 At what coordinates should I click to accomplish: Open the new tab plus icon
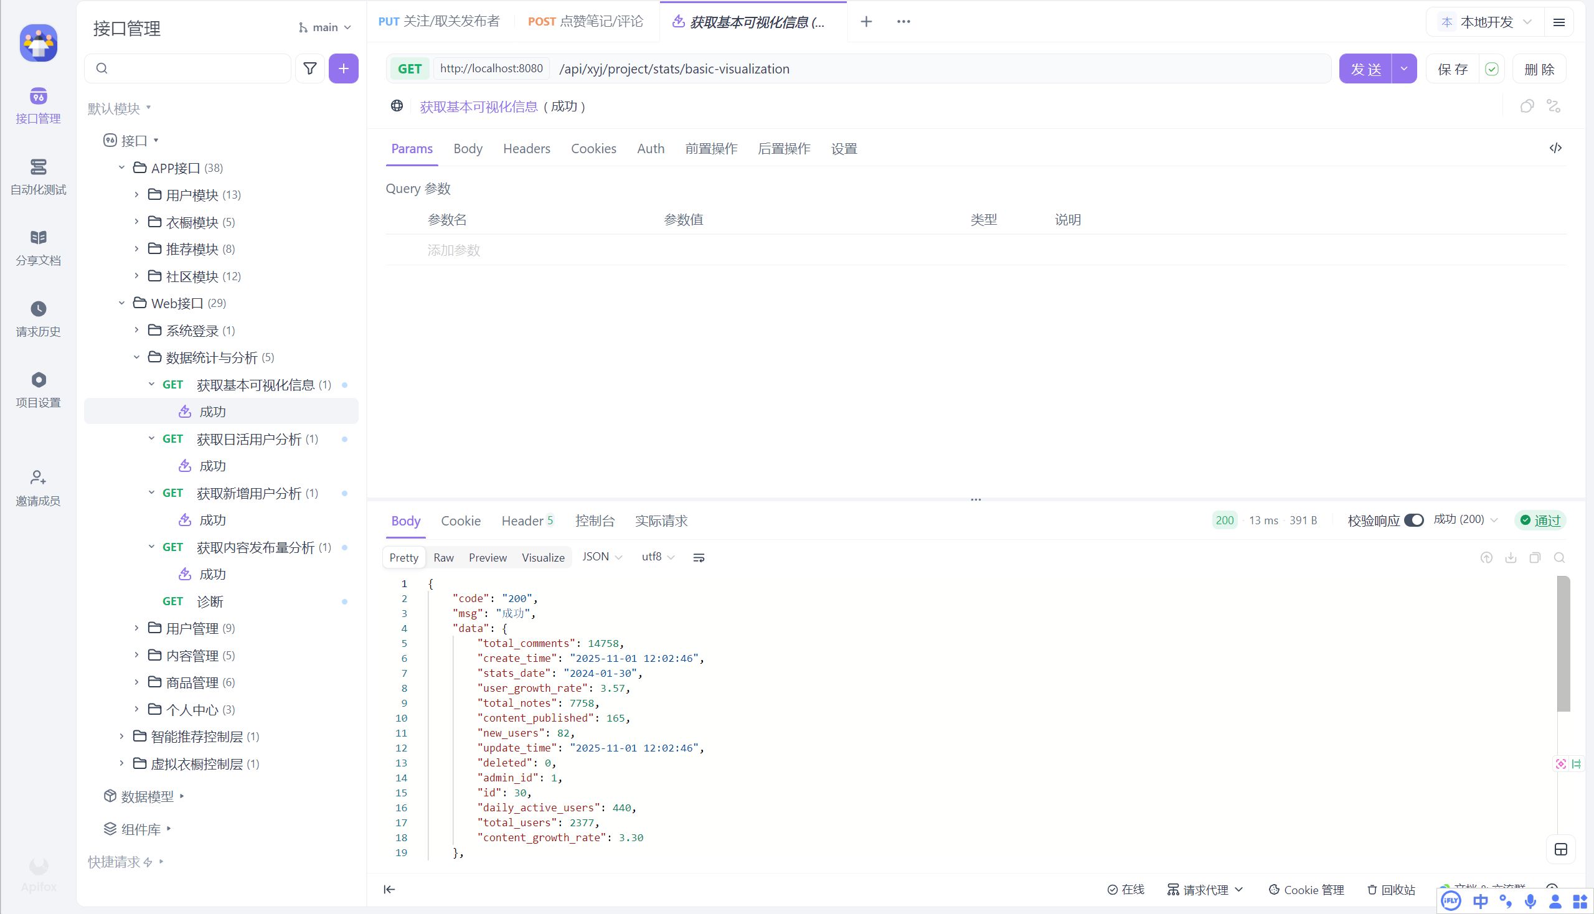866,21
